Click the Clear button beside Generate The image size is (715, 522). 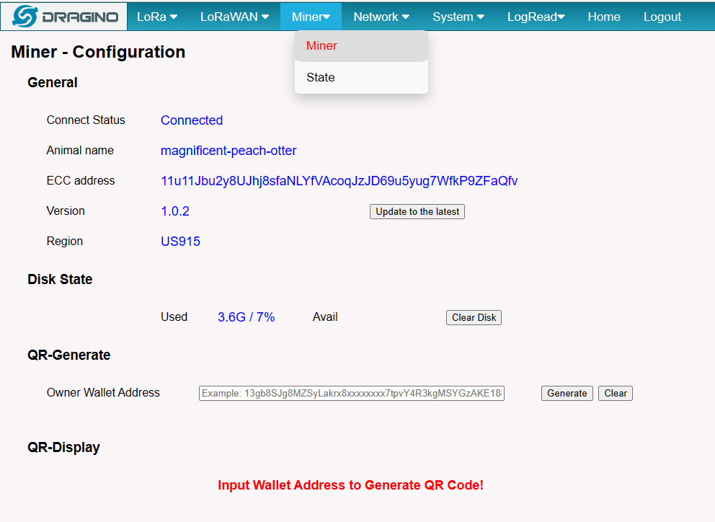[x=615, y=394]
